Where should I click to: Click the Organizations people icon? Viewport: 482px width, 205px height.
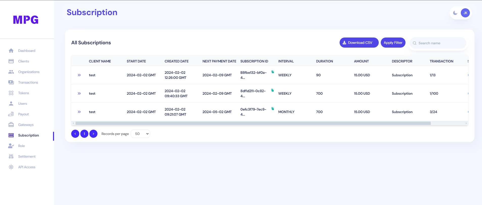click(x=11, y=72)
